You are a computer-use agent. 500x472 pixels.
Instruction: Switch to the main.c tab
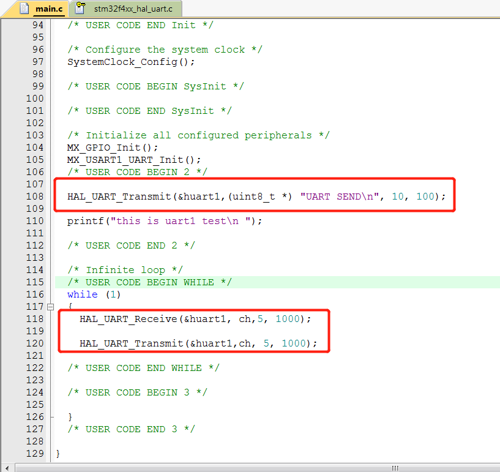tap(48, 9)
